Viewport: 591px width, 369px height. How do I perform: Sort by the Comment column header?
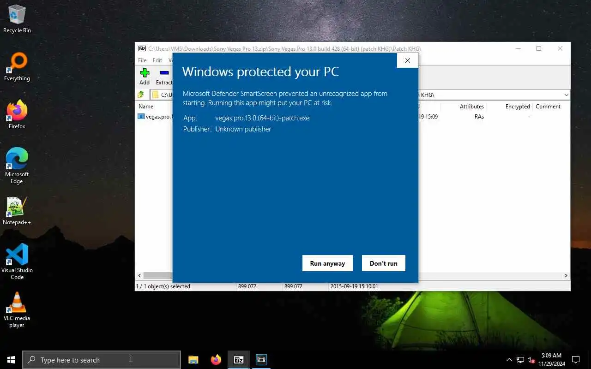548,107
